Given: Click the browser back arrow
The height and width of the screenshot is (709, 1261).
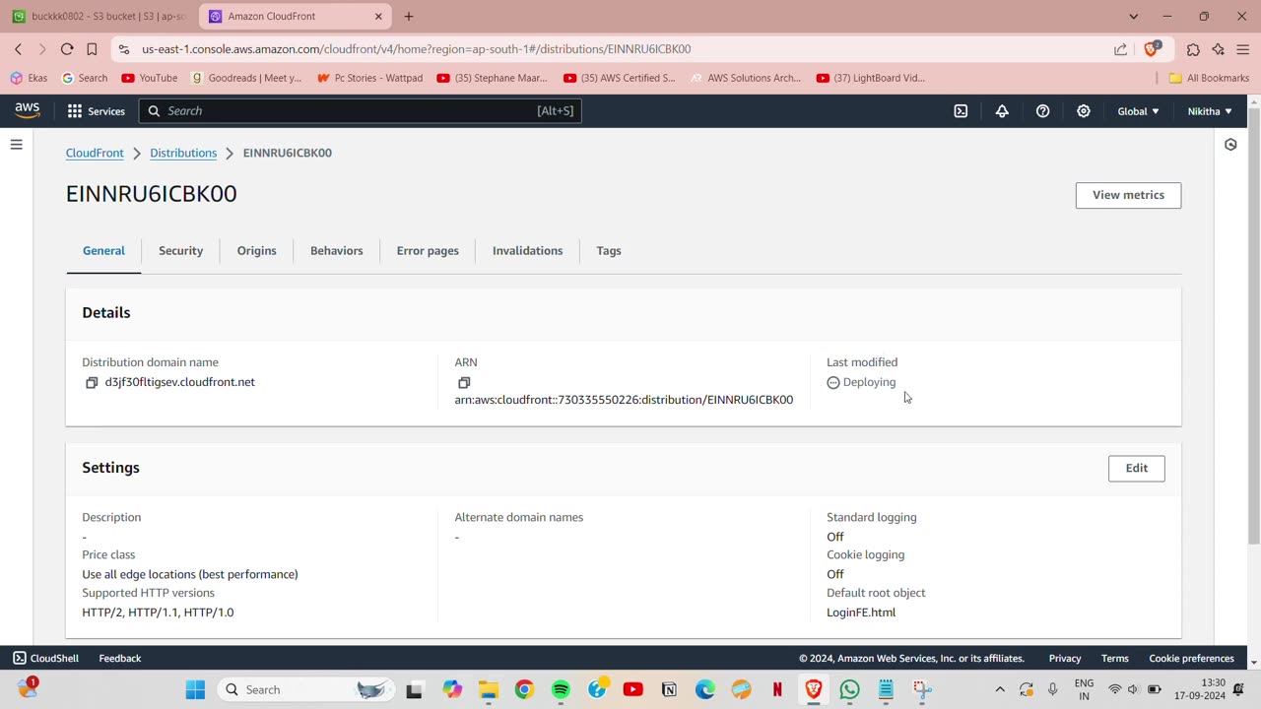Looking at the screenshot, I should tap(18, 48).
